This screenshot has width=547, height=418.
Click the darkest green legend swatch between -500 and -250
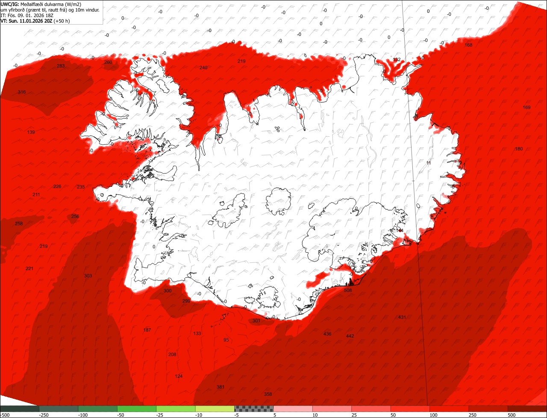point(20,409)
